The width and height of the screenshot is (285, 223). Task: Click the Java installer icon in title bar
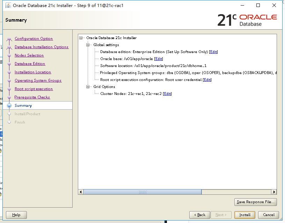click(8, 6)
